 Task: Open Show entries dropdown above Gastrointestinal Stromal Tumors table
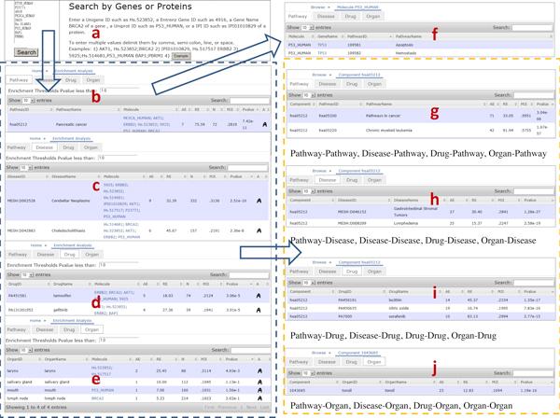pyautogui.click(x=309, y=191)
